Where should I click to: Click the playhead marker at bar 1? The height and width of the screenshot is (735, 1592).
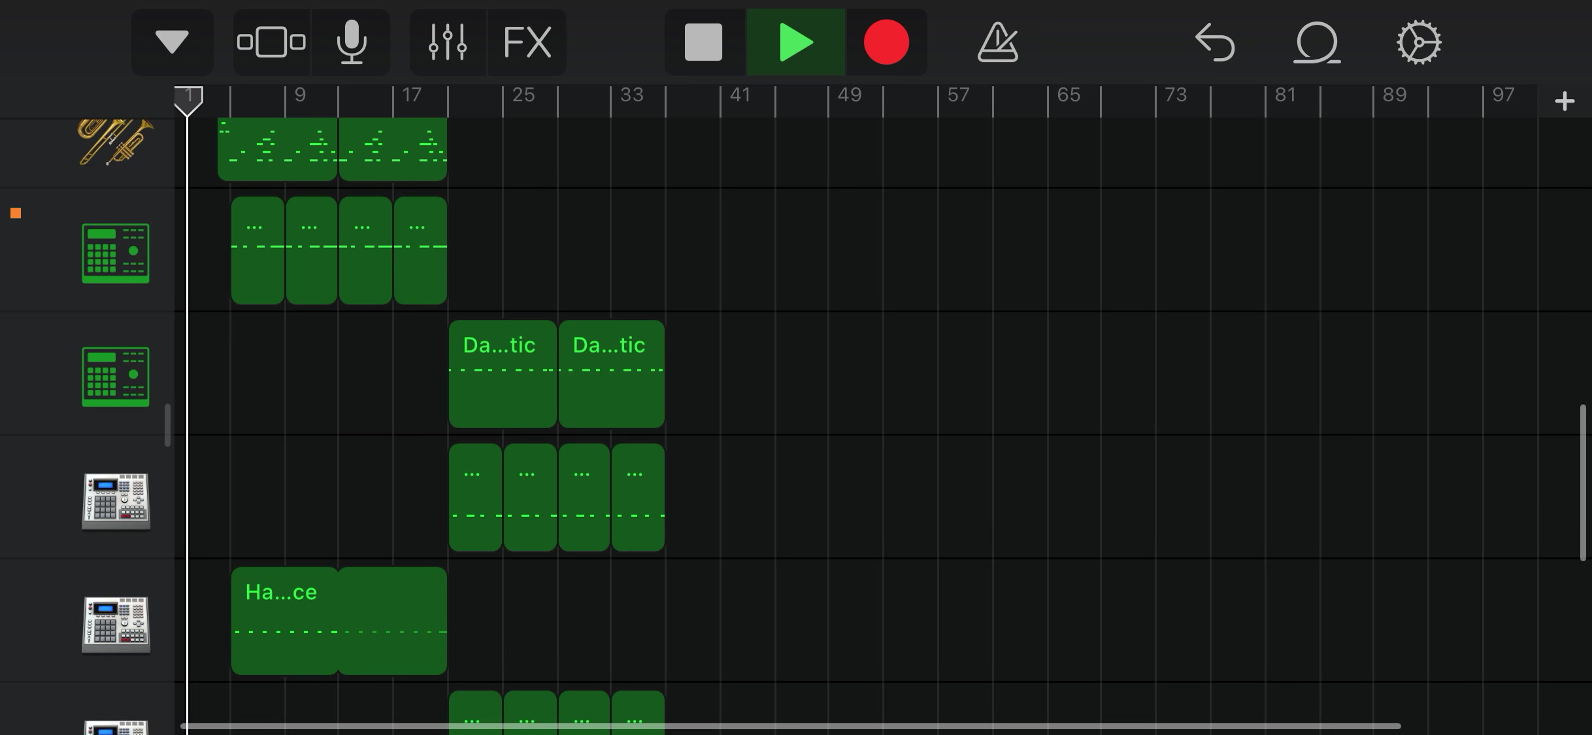tap(188, 101)
